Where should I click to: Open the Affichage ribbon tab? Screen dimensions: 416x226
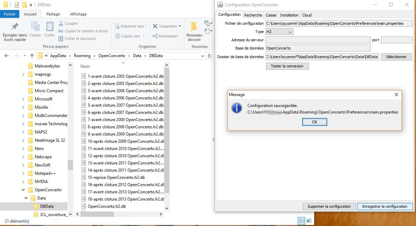coord(78,14)
